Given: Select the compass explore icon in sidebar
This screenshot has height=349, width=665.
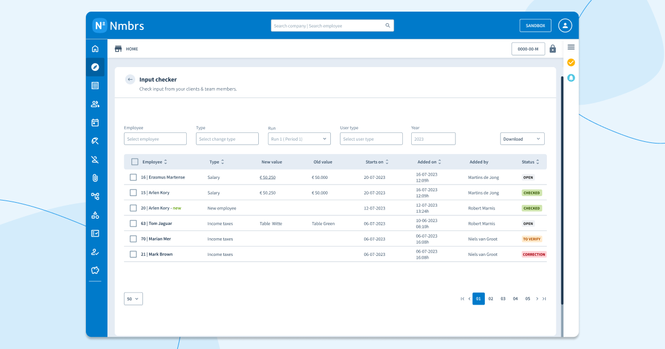Looking at the screenshot, I should [95, 67].
